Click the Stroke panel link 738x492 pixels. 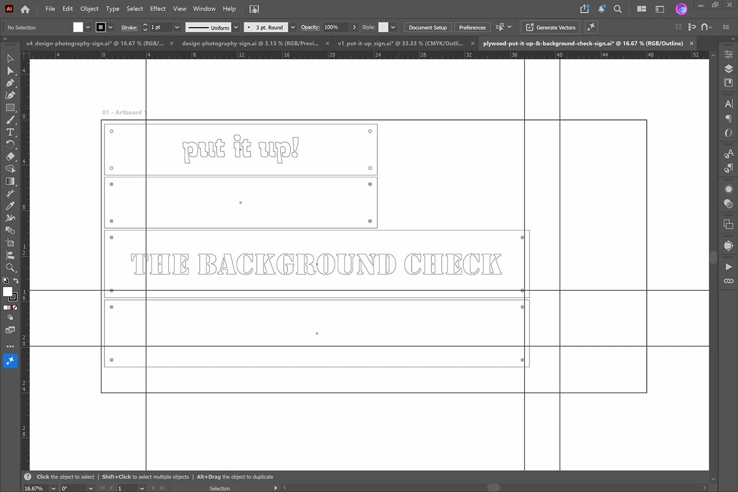click(x=129, y=28)
